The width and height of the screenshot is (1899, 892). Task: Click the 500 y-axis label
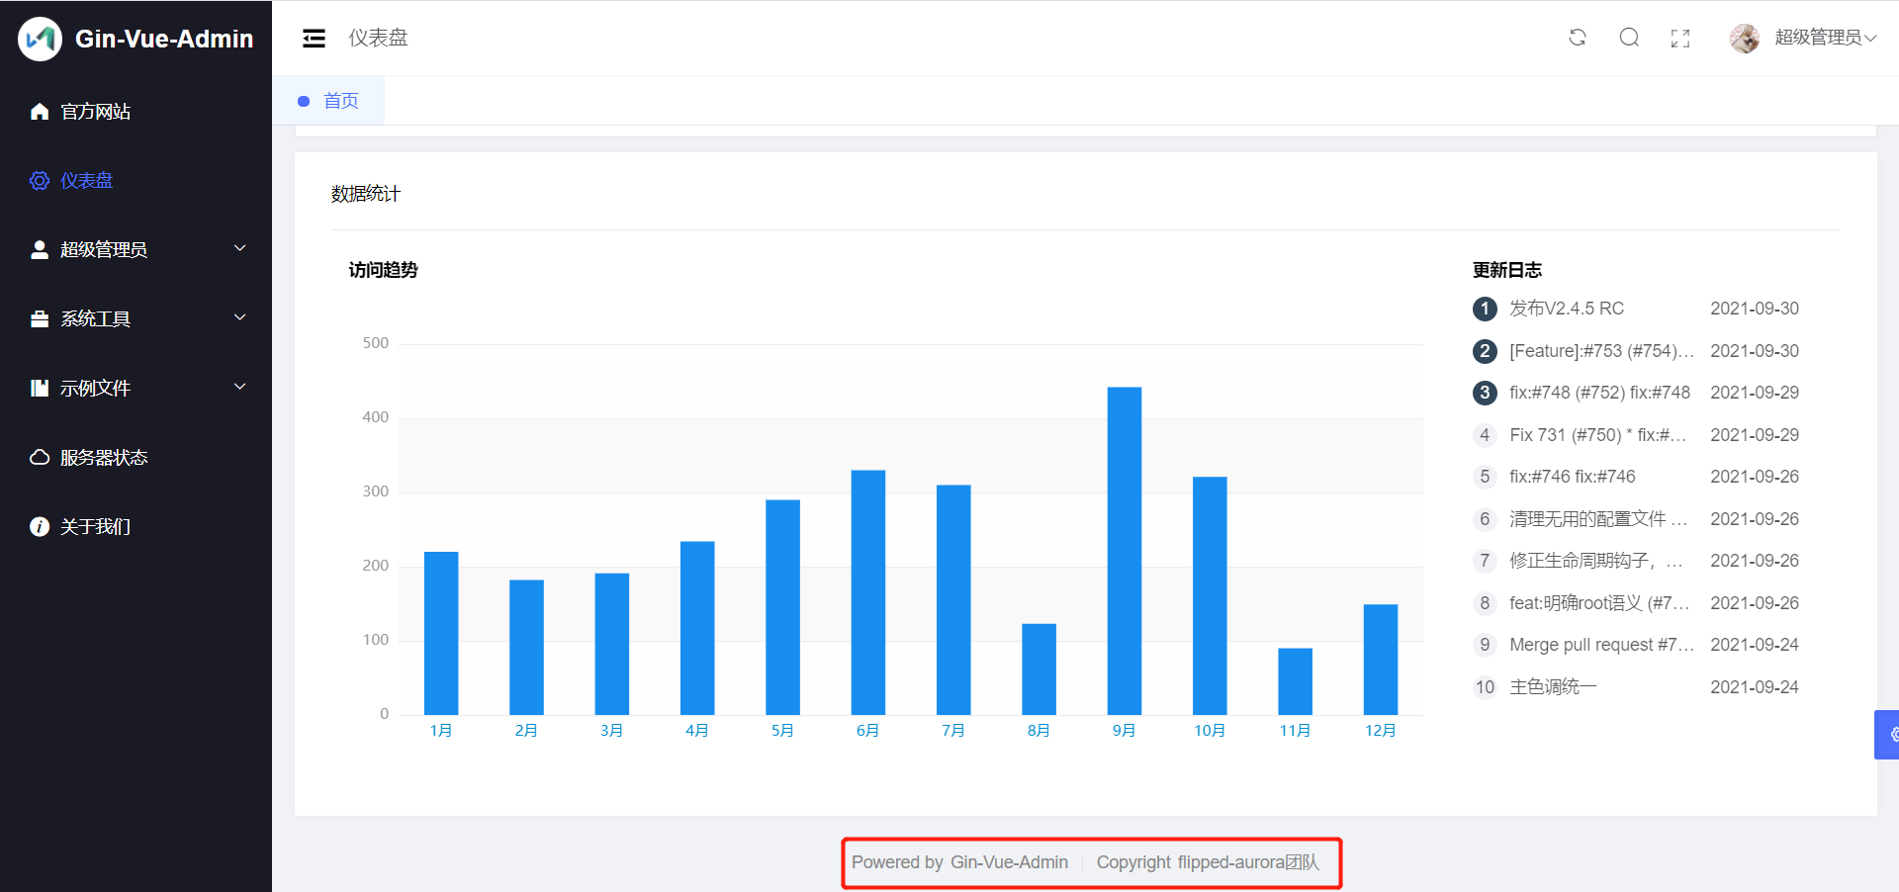coord(376,343)
